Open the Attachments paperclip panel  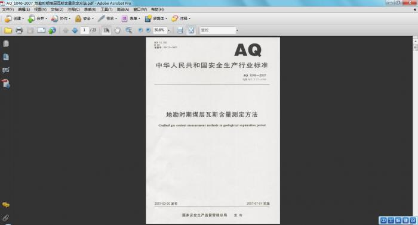6,218
